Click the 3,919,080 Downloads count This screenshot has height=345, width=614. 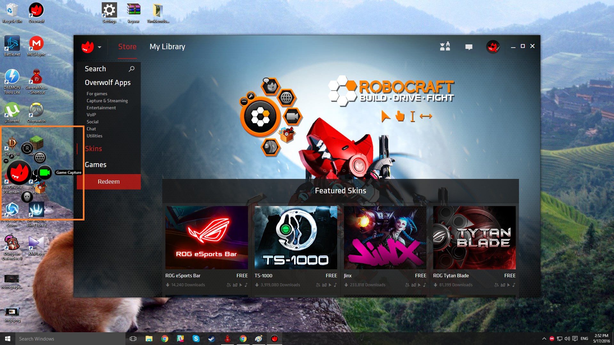[280, 285]
